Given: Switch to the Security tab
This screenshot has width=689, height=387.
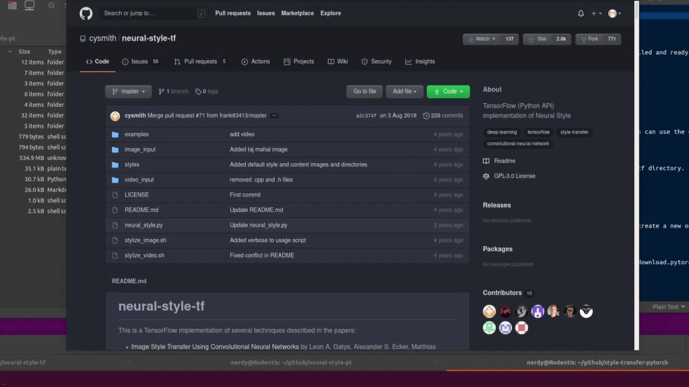Looking at the screenshot, I should (376, 62).
